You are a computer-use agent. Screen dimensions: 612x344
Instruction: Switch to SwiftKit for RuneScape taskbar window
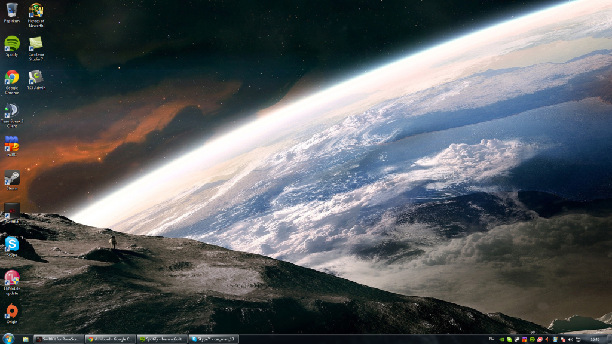point(59,339)
